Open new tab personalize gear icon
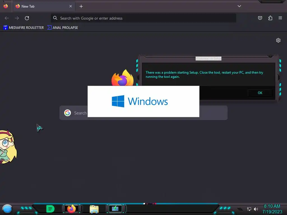Image resolution: width=287 pixels, height=215 pixels. [x=278, y=40]
